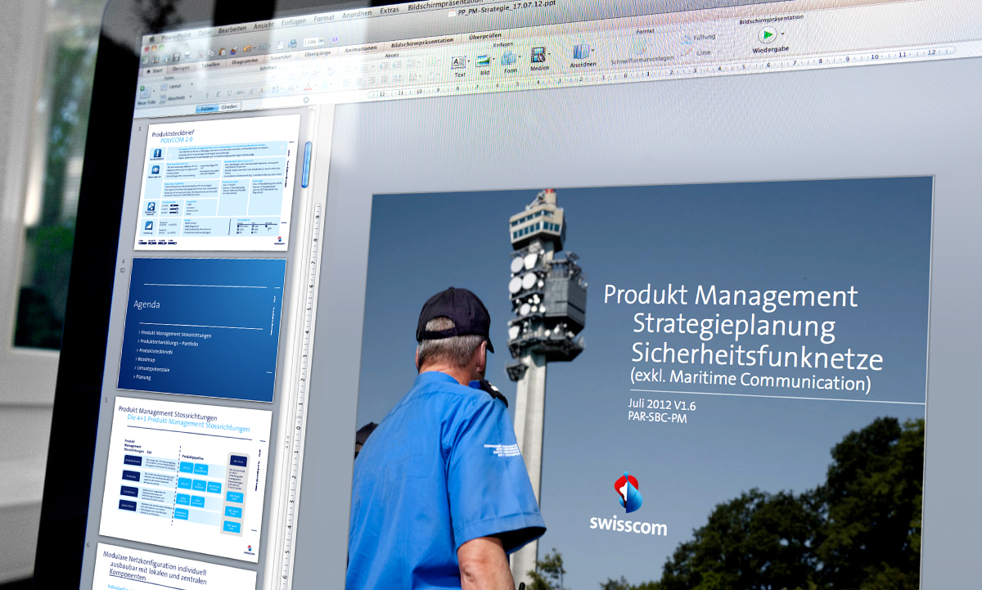Click the green Wiedergabe play button
982x590 pixels.
click(x=767, y=35)
